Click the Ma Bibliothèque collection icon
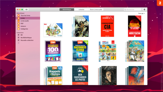This screenshot has height=92, width=163. point(19,38)
